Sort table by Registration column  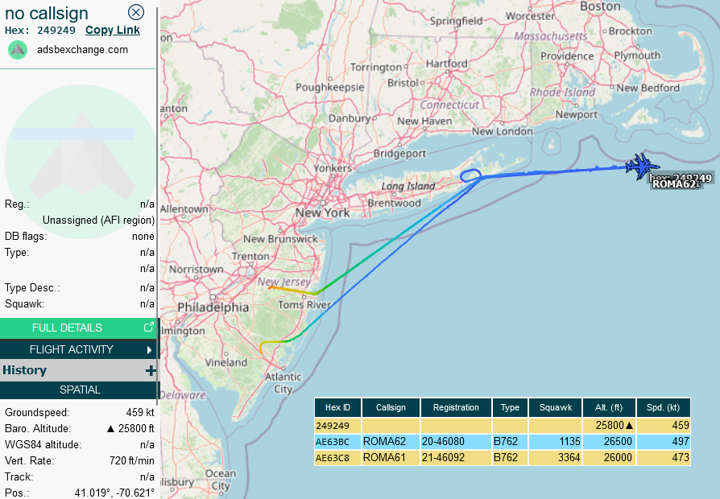tap(456, 407)
